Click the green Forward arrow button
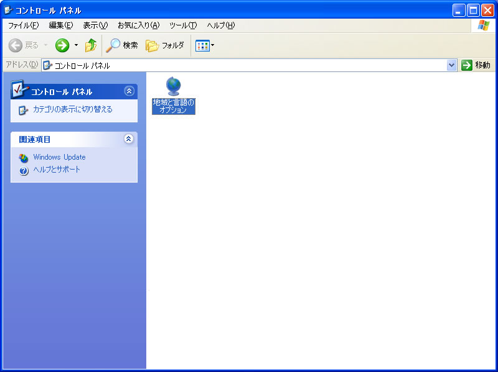498x372 pixels. point(62,45)
